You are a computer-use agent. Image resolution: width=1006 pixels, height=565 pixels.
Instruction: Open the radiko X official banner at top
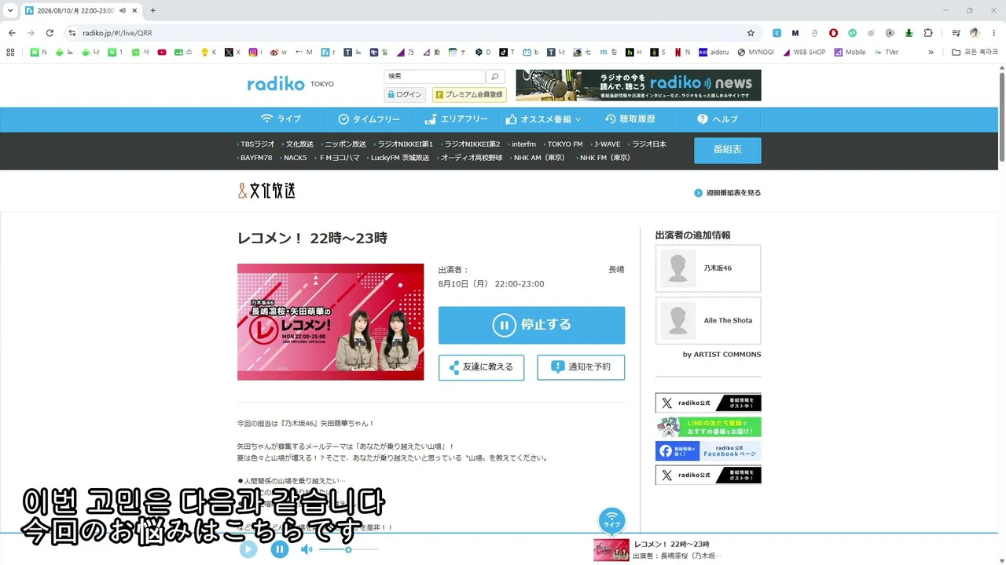click(708, 403)
